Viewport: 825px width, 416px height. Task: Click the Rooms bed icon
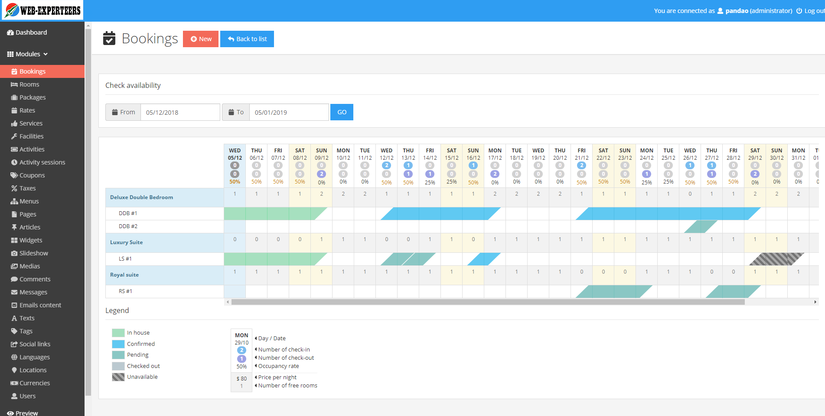(x=14, y=84)
